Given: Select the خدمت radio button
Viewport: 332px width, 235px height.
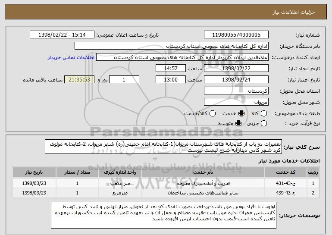Looking at the screenshot, I should (x=241, y=113).
